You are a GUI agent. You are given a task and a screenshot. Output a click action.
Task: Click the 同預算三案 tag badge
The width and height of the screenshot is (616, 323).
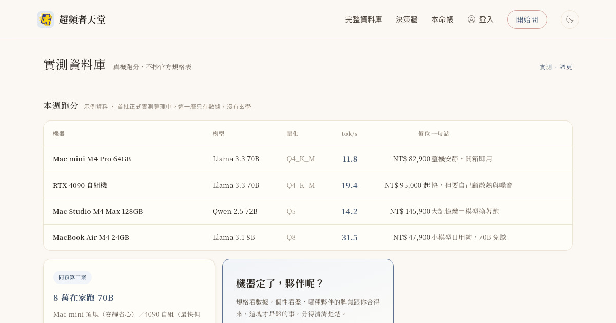click(x=72, y=277)
